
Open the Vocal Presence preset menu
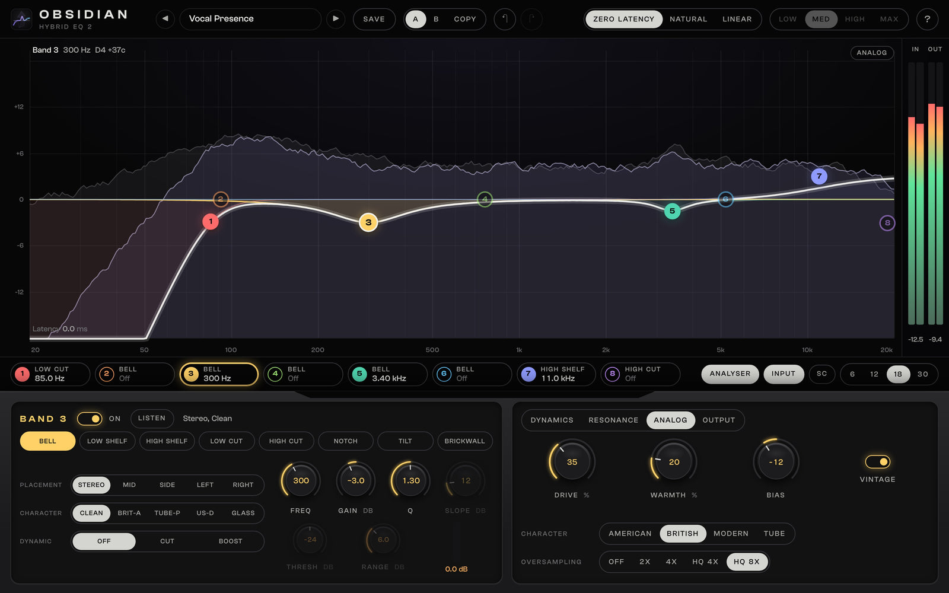tap(250, 19)
